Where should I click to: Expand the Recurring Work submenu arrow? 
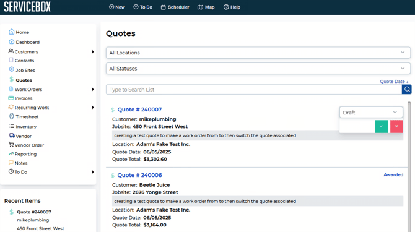pyautogui.click(x=93, y=108)
